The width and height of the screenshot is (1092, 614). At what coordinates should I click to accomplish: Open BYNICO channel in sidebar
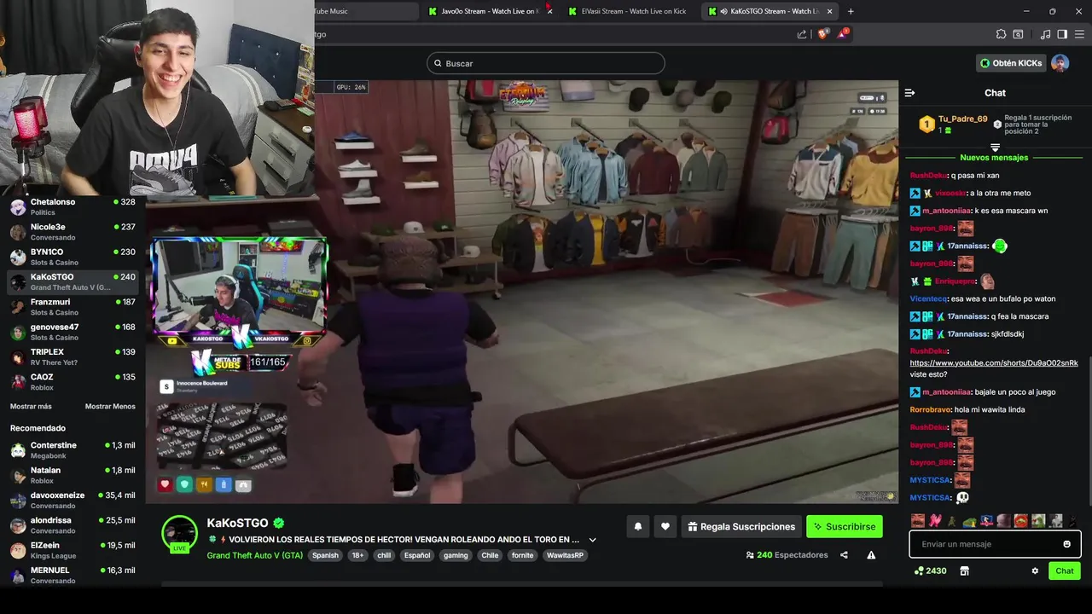point(73,257)
